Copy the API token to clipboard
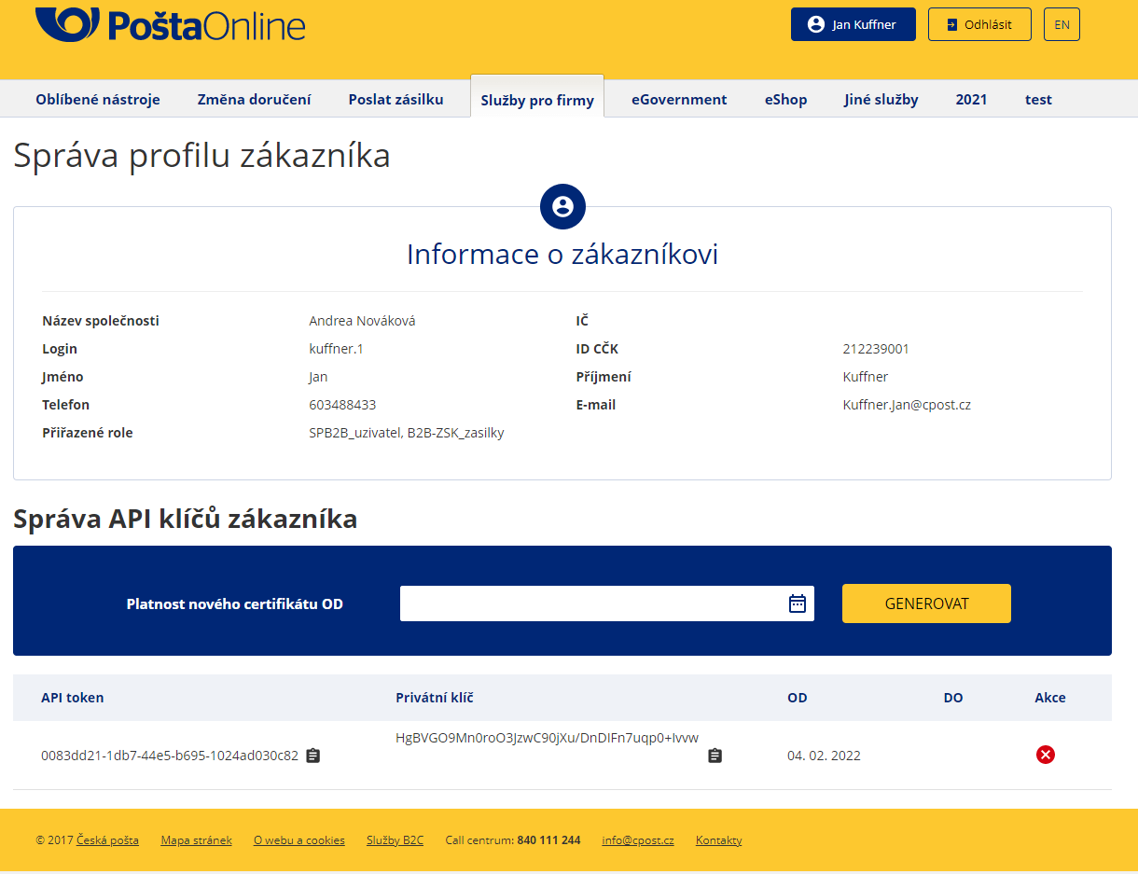 pyautogui.click(x=313, y=756)
